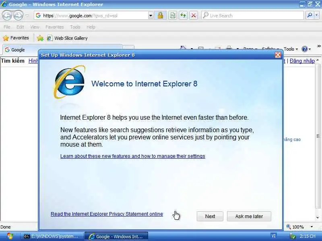322x241 pixels.
Task: Click the address bar URL field
Action: 95,16
